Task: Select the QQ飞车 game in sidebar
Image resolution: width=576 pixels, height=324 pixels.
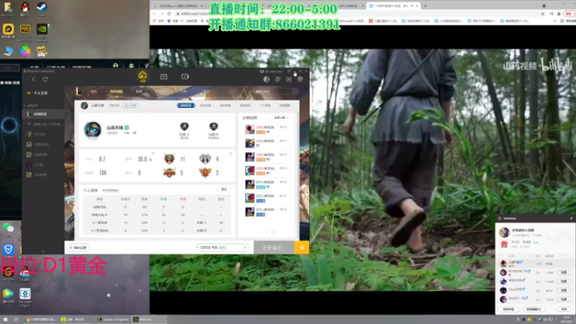Action: coord(43,135)
